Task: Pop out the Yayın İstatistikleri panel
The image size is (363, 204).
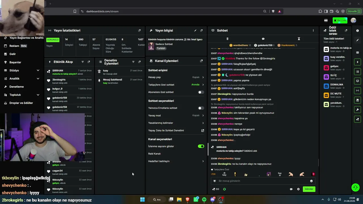Action: click(x=139, y=30)
